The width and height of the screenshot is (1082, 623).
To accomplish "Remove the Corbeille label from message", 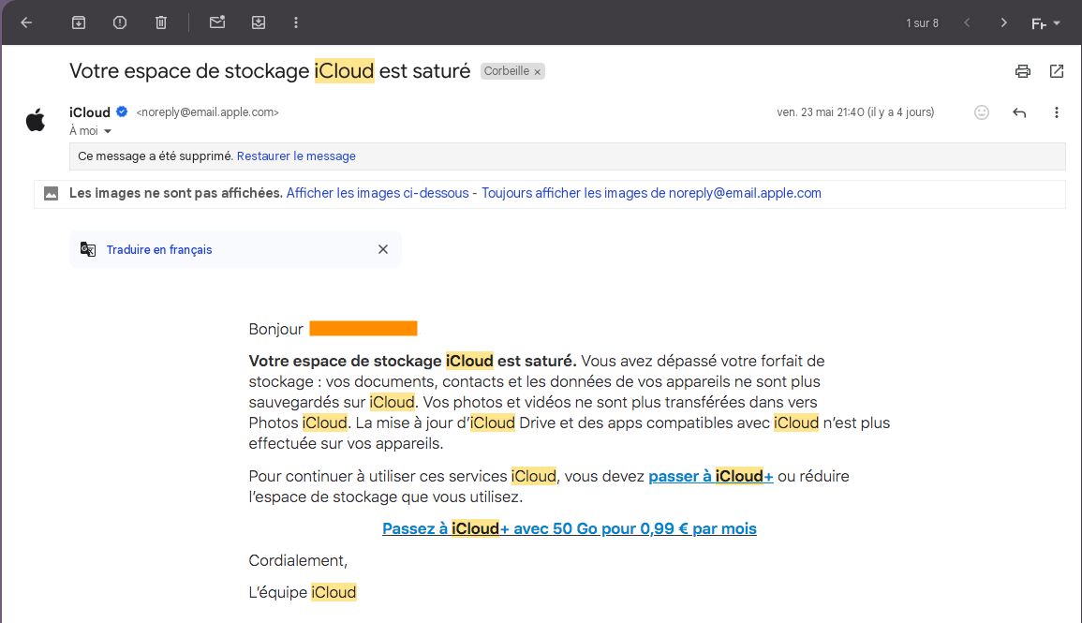I will [x=537, y=72].
